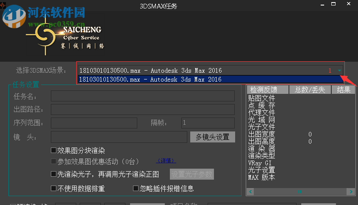
Task: Select the 渲染器 row
Action: click(301, 148)
